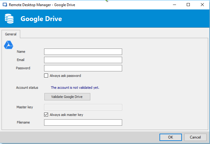This screenshot has height=144, width=210.
Task: Close the Google Drive dialog window
Action: (202, 5)
